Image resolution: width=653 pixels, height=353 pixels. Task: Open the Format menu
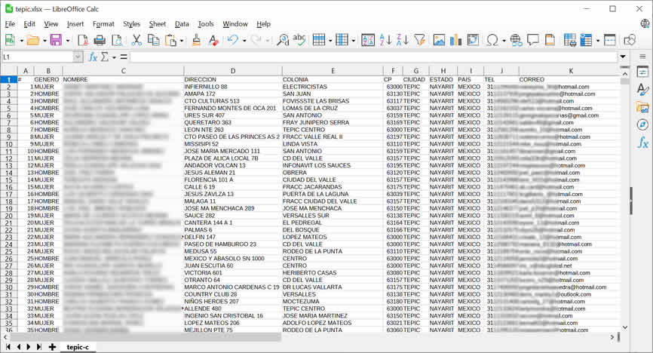click(103, 23)
